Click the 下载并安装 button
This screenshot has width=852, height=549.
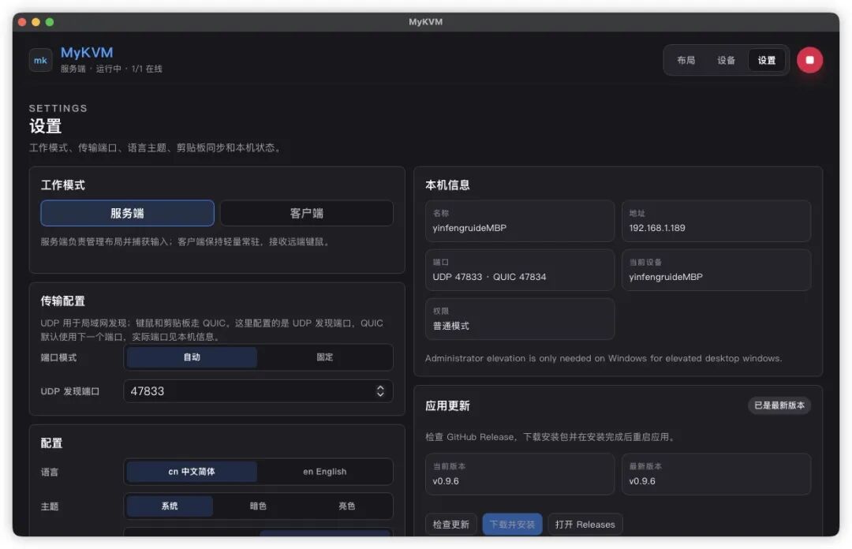(x=513, y=525)
